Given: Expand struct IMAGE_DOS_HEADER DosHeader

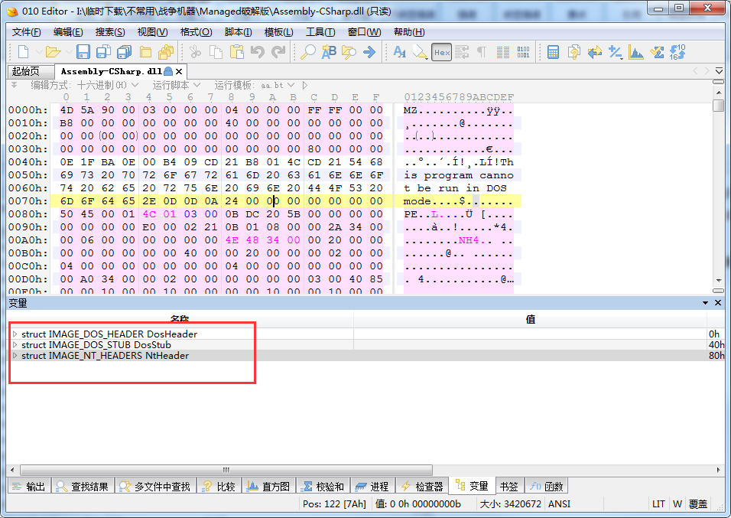Looking at the screenshot, I should [15, 334].
